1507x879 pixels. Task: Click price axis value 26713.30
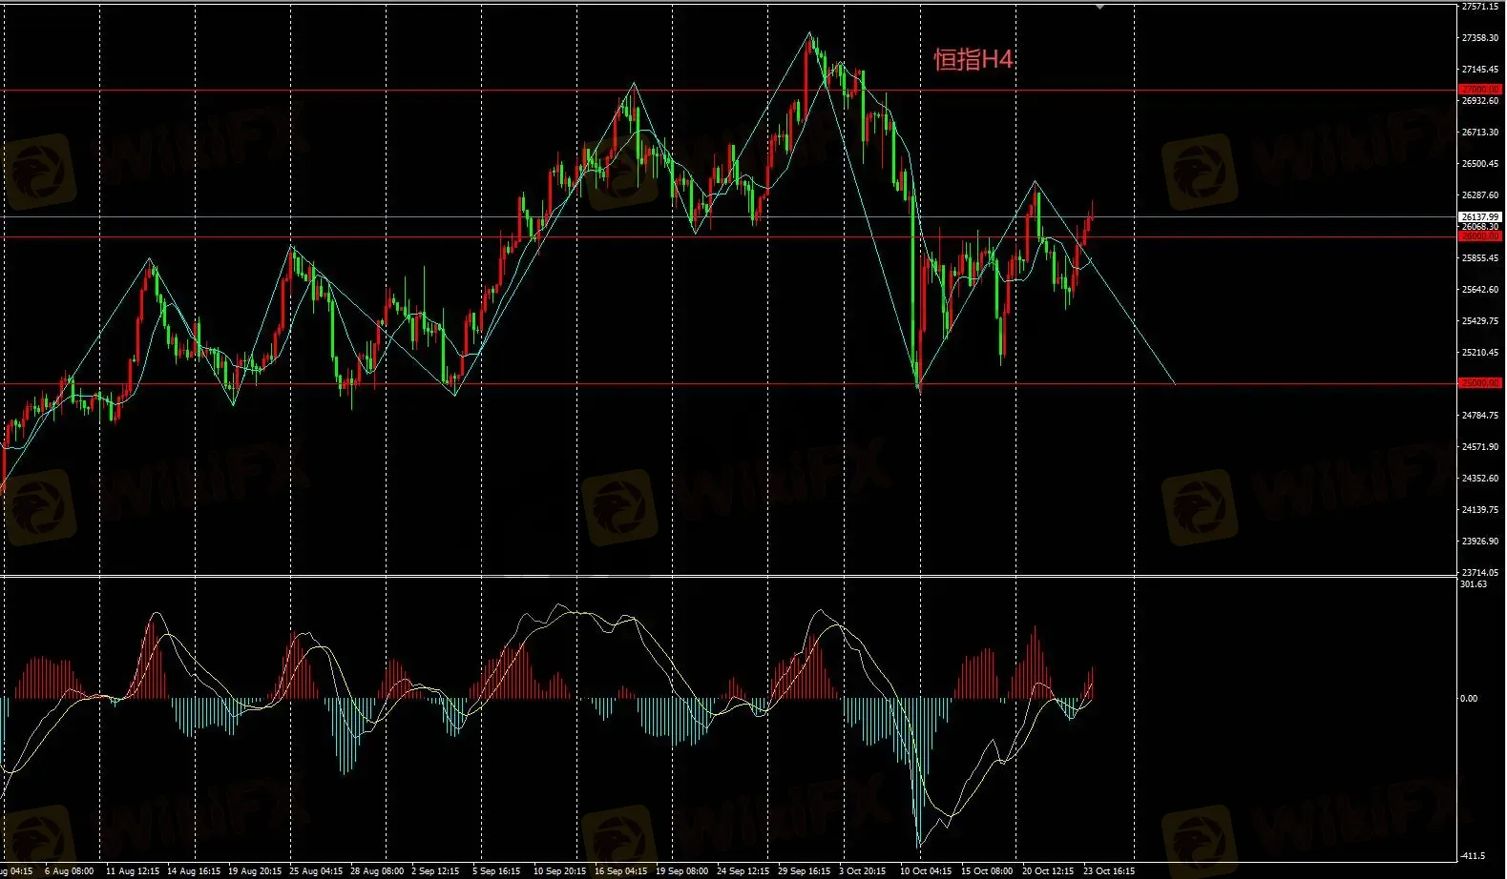click(x=1480, y=133)
